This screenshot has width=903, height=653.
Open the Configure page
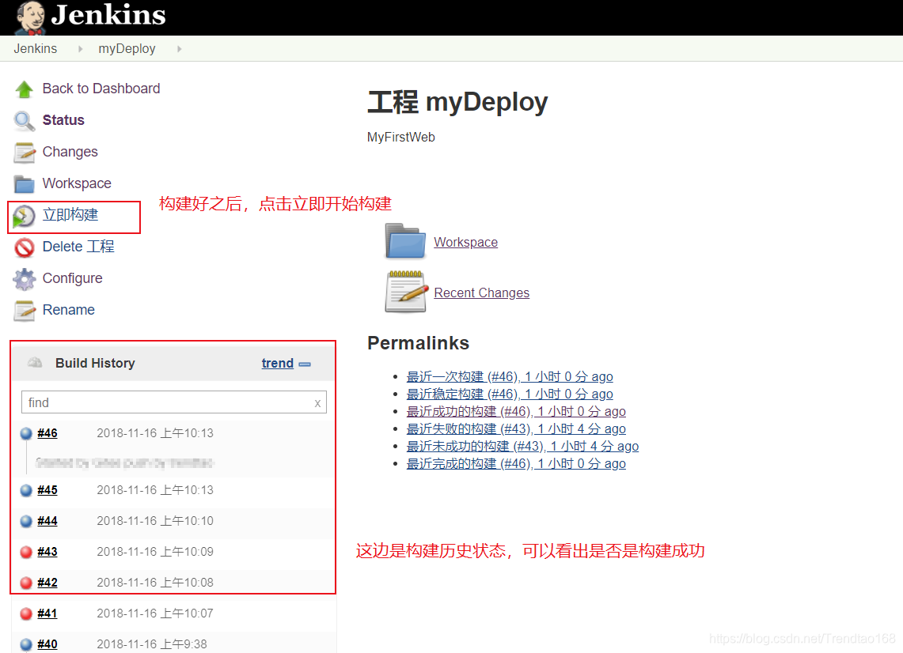(x=73, y=278)
